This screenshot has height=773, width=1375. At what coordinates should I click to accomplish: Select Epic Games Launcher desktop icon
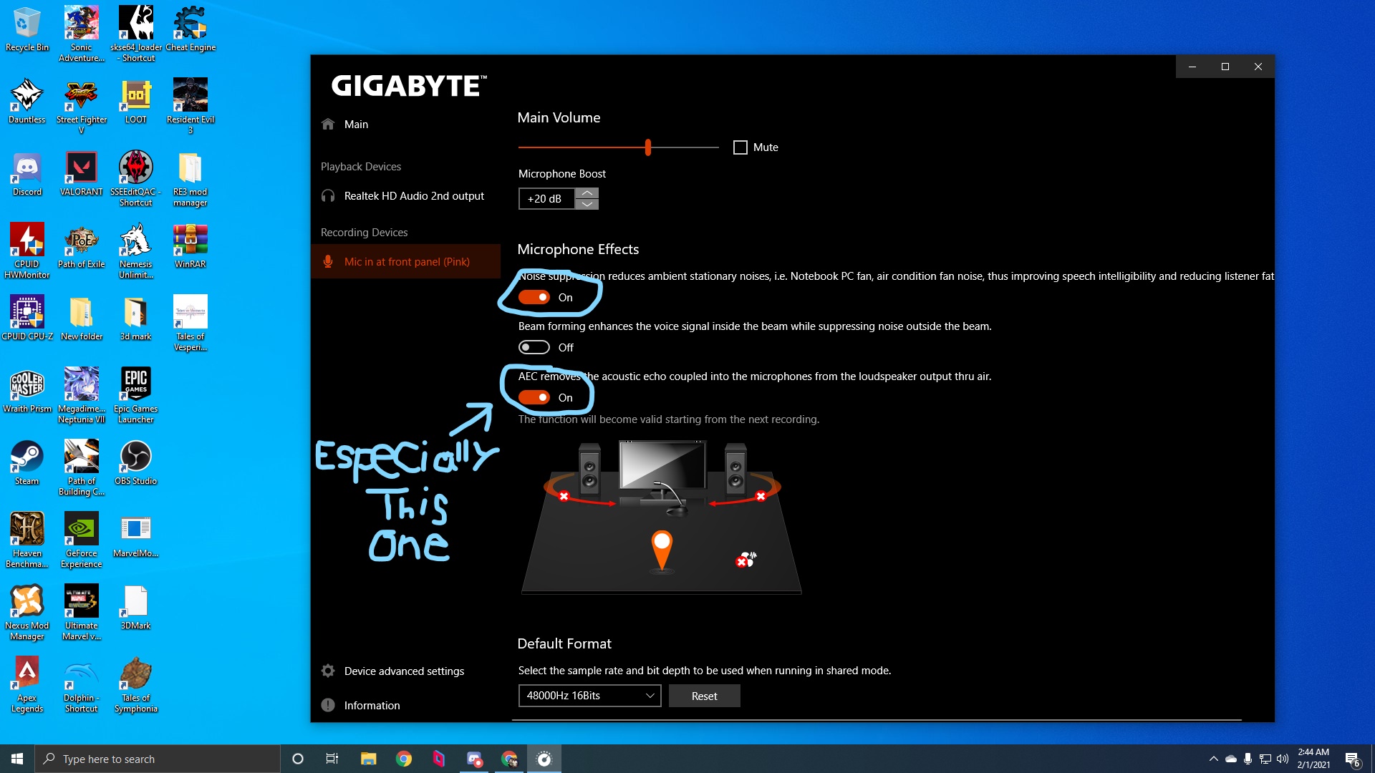(136, 395)
